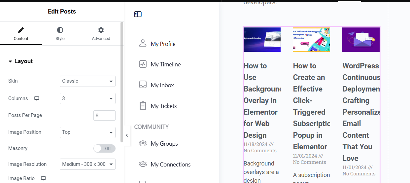Click the My Profile person icon

(143, 44)
